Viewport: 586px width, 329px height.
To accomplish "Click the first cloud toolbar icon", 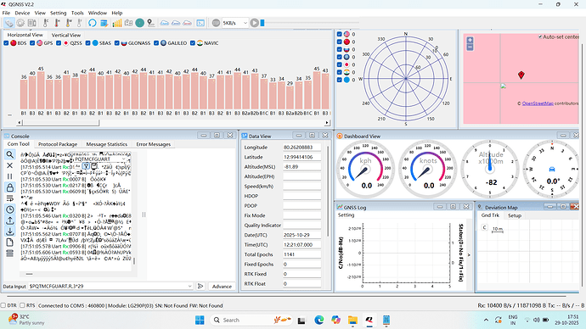I will click(165, 23).
